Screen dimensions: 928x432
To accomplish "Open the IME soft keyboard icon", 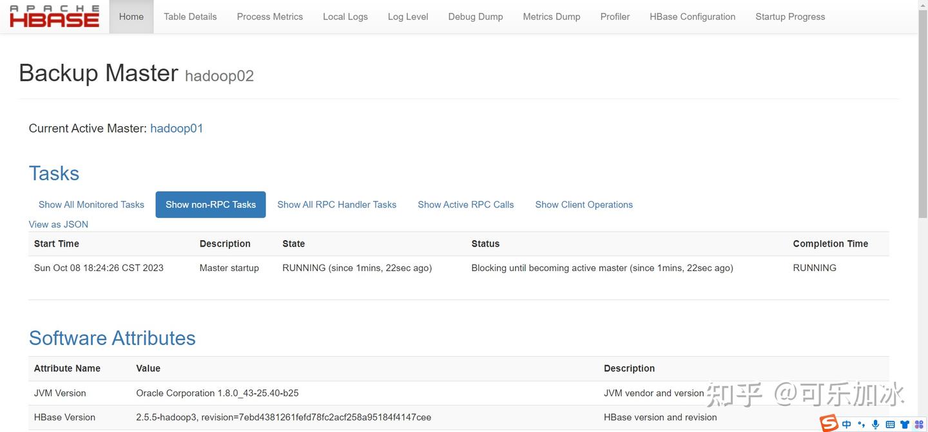I will pos(890,424).
